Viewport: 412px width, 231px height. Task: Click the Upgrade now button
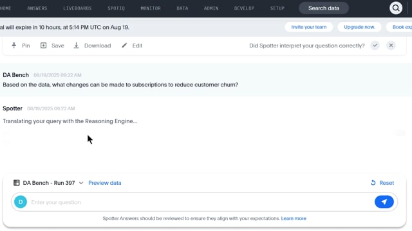tap(359, 27)
